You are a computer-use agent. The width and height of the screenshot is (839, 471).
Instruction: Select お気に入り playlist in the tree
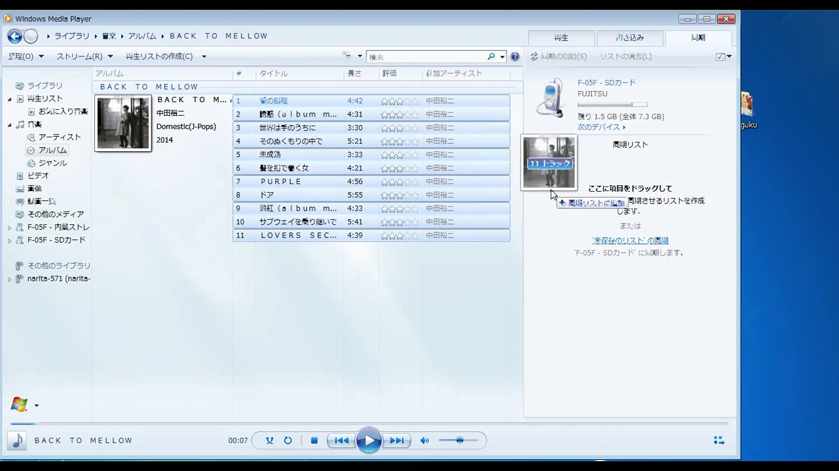click(x=63, y=112)
